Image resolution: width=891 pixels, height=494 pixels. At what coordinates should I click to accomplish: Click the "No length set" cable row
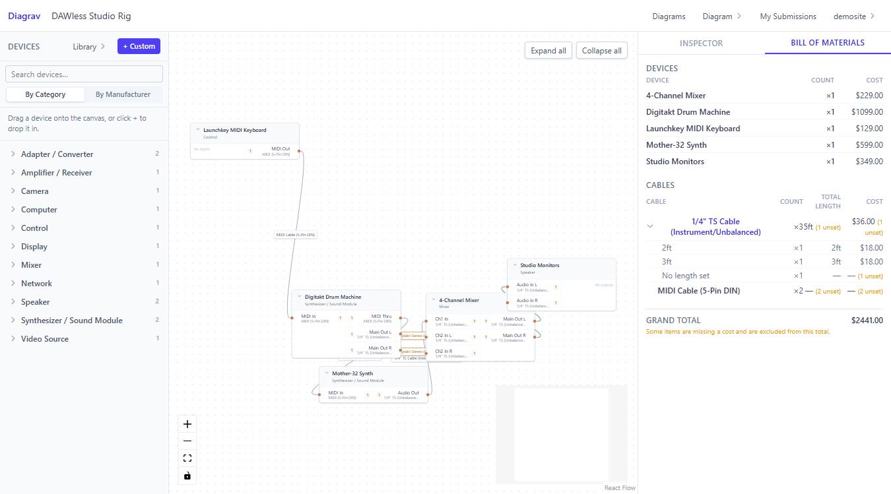[764, 276]
